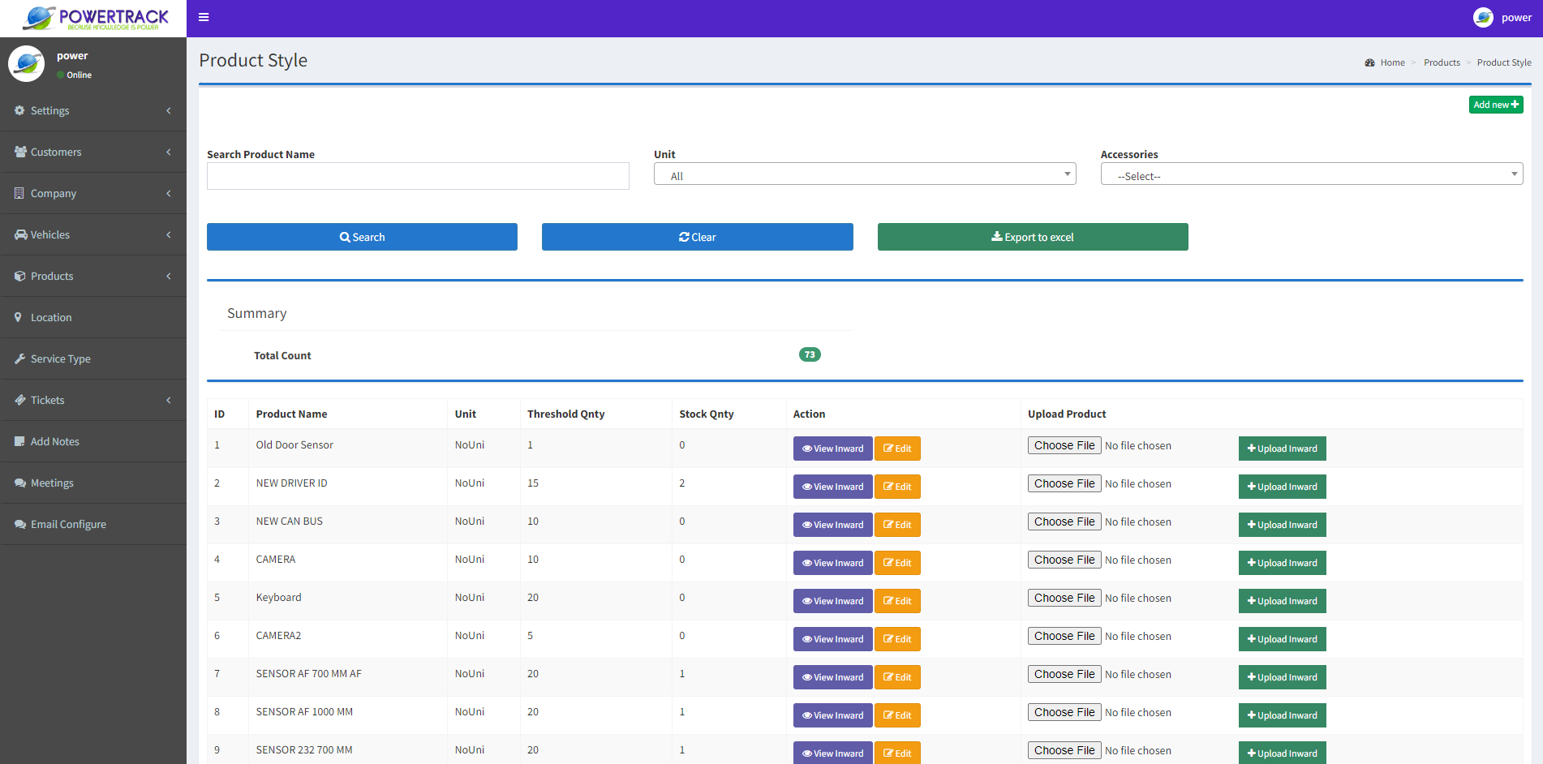The height and width of the screenshot is (764, 1543).
Task: Click the Add new button
Action: click(1495, 105)
